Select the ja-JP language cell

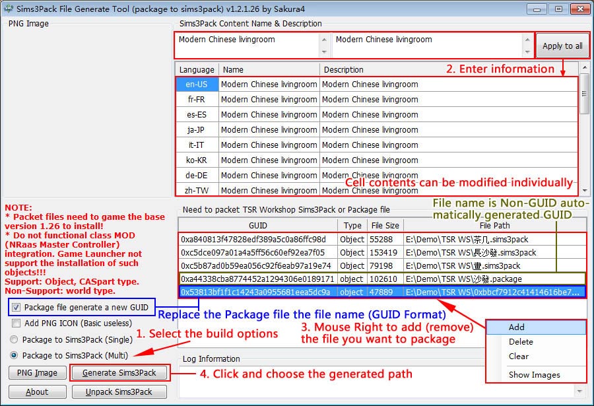[197, 129]
